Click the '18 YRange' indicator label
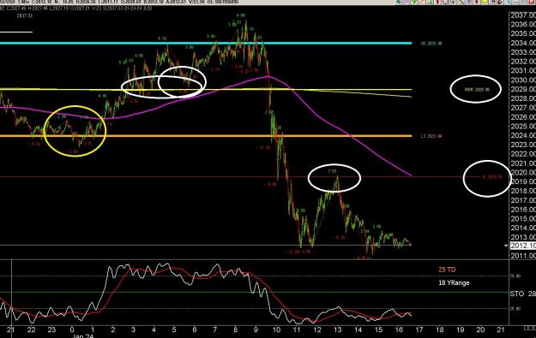Viewport: 536px width, 338px height. 454,282
